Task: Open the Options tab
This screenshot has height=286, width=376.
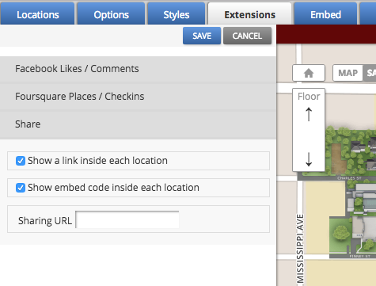Action: point(111,14)
